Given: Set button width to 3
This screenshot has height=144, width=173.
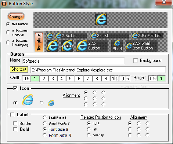Looking at the screenshot, I should [x=53, y=78].
